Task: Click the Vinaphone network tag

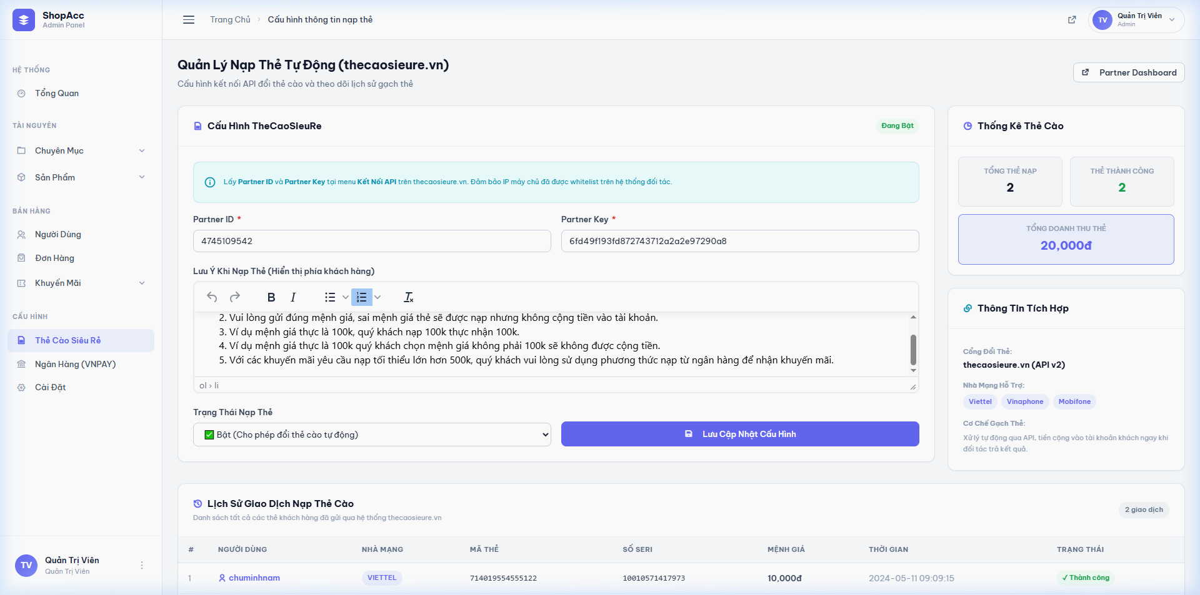Action: [1025, 402]
